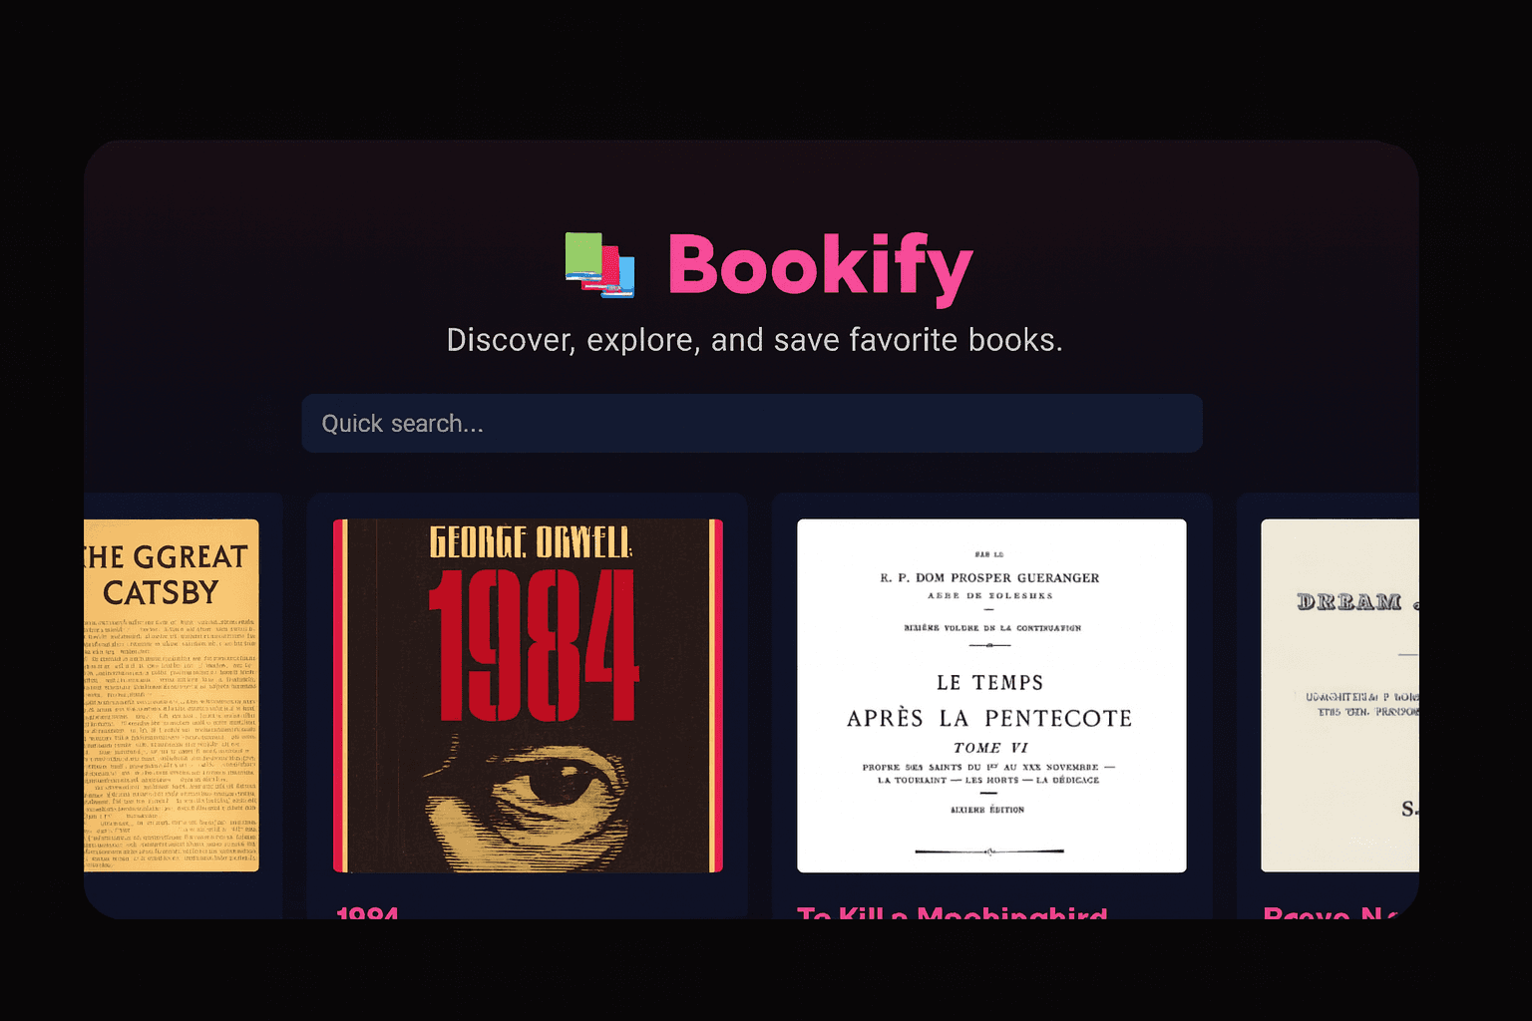Click the S. initial on the cream cover
The width and height of the screenshot is (1532, 1021).
click(1409, 809)
